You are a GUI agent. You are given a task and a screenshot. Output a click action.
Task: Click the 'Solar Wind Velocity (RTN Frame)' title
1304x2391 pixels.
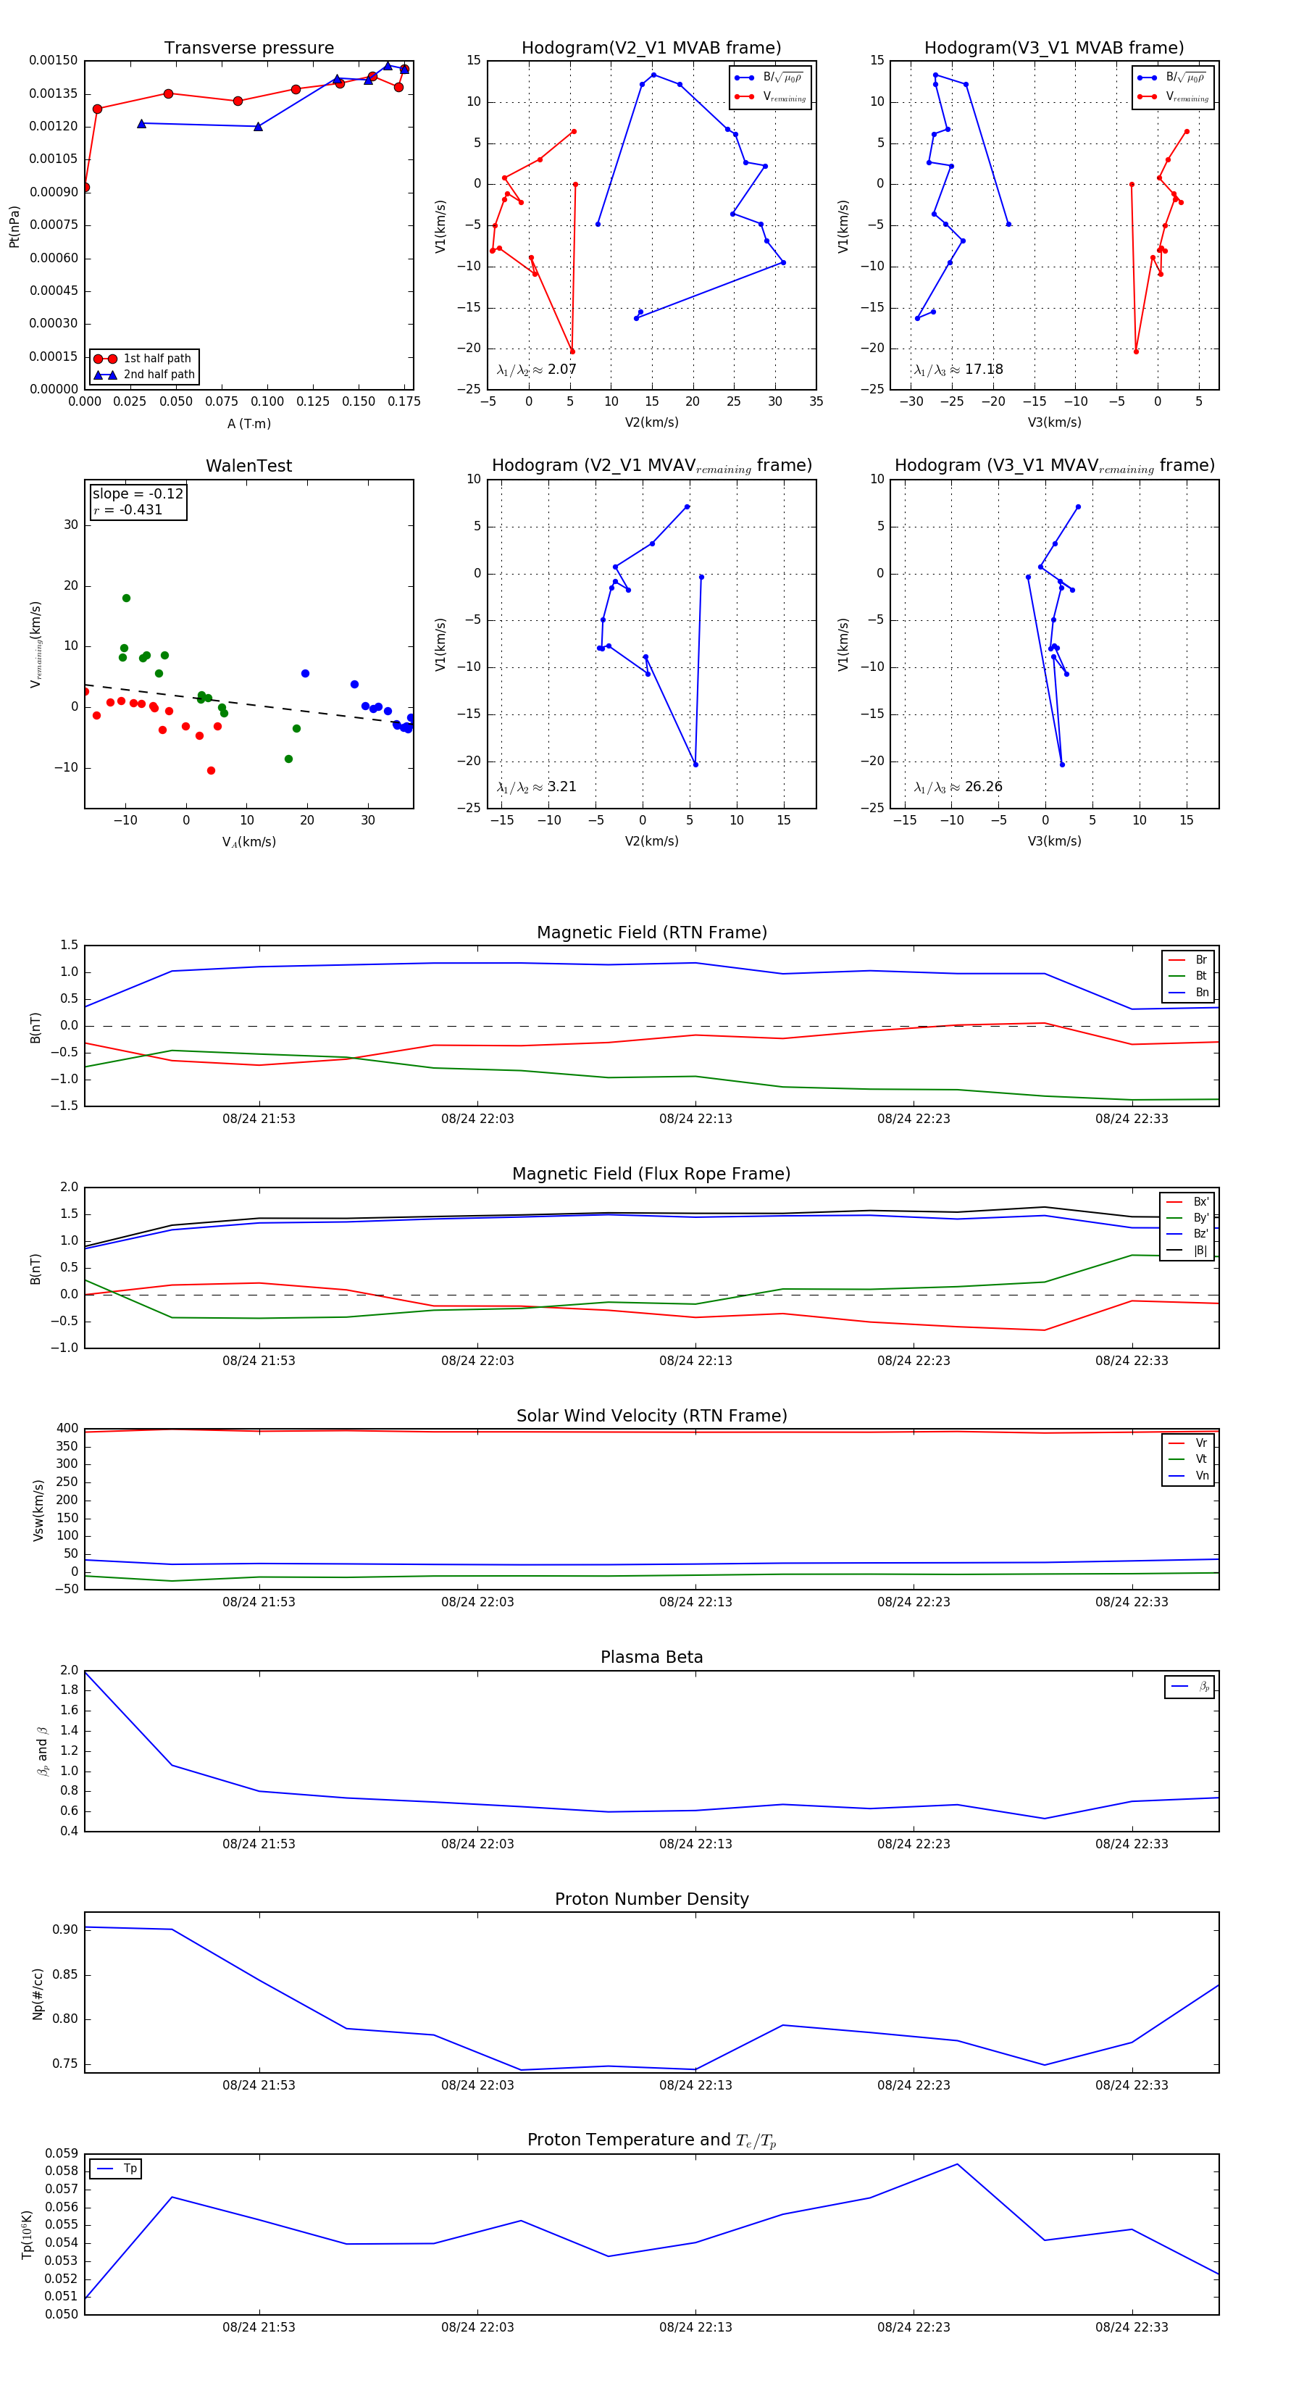point(651,1416)
